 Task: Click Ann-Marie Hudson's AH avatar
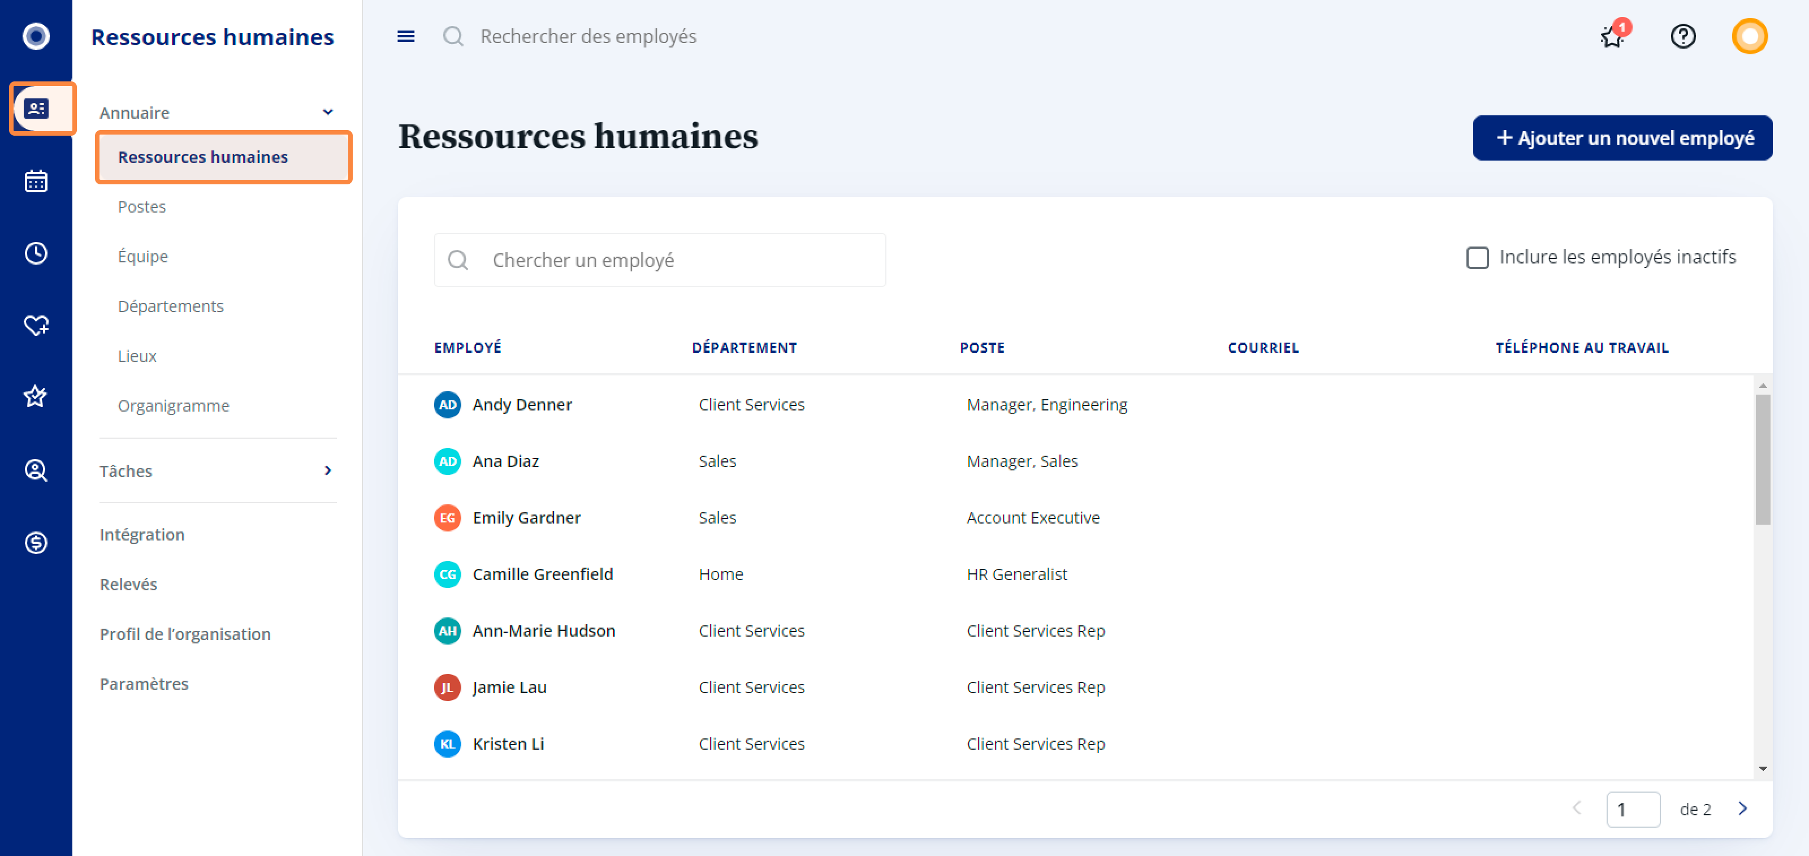447,632
